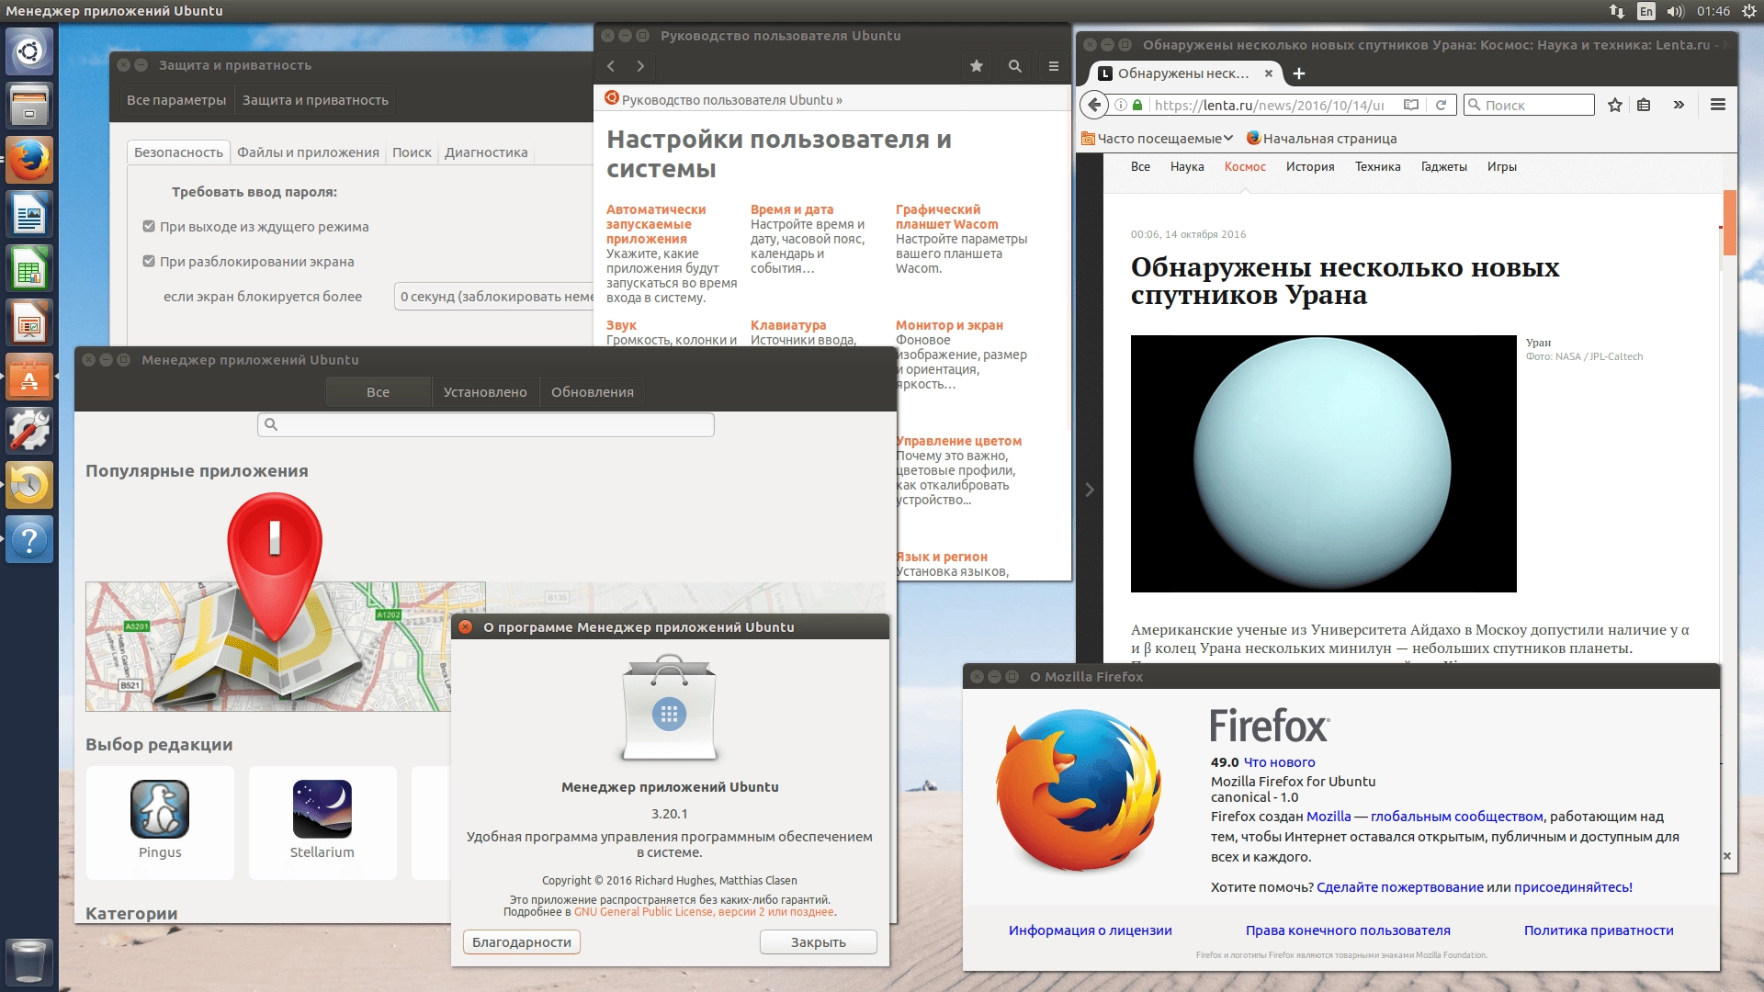Open GNU General Public License link
This screenshot has width=1764, height=992.
coord(705,912)
